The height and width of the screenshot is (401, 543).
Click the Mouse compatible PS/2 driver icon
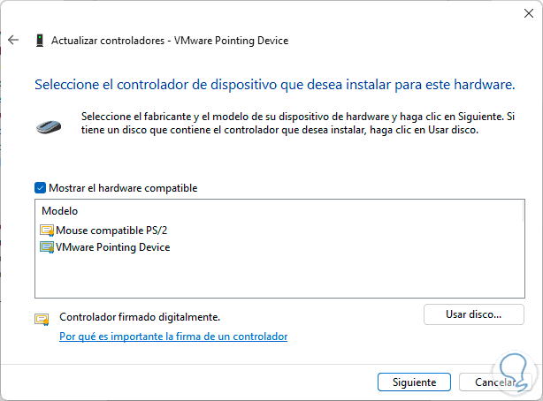(x=47, y=231)
